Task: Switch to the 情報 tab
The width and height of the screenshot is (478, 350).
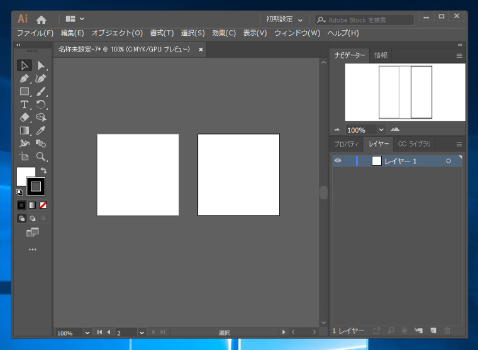Action: [x=381, y=55]
